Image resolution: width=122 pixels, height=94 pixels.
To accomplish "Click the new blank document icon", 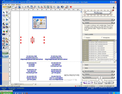I will 13,7.
